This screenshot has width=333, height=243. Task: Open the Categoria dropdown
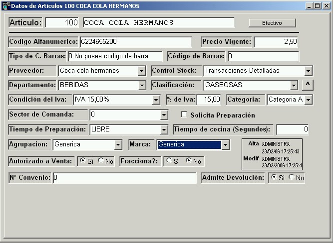[309, 100]
